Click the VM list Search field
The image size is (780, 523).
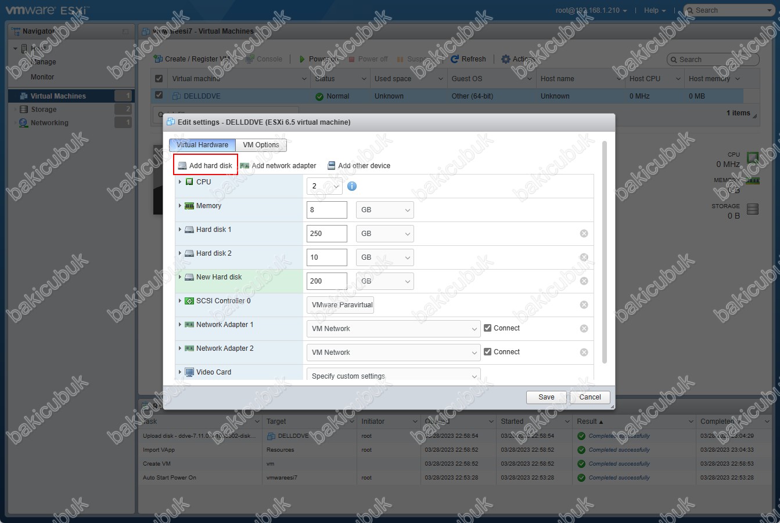tap(713, 59)
